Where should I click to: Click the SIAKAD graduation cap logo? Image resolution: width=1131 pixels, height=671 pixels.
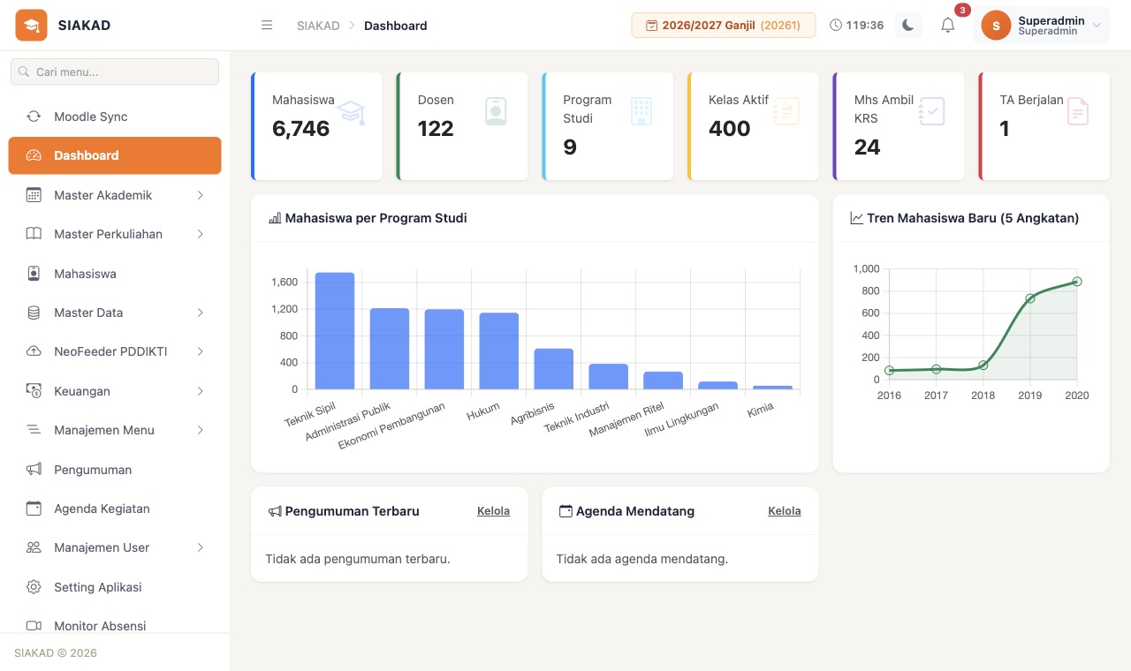tap(31, 25)
